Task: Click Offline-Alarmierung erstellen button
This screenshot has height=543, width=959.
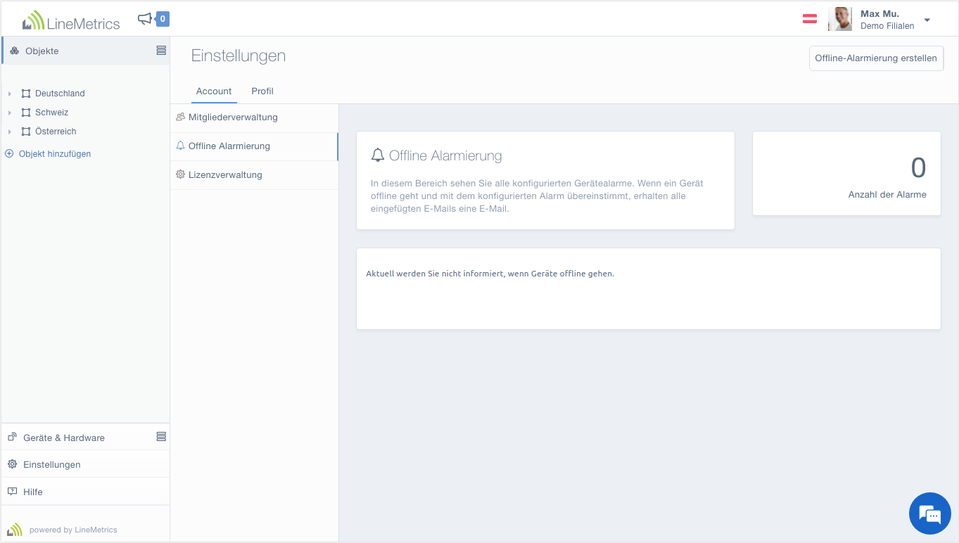Action: click(x=876, y=58)
